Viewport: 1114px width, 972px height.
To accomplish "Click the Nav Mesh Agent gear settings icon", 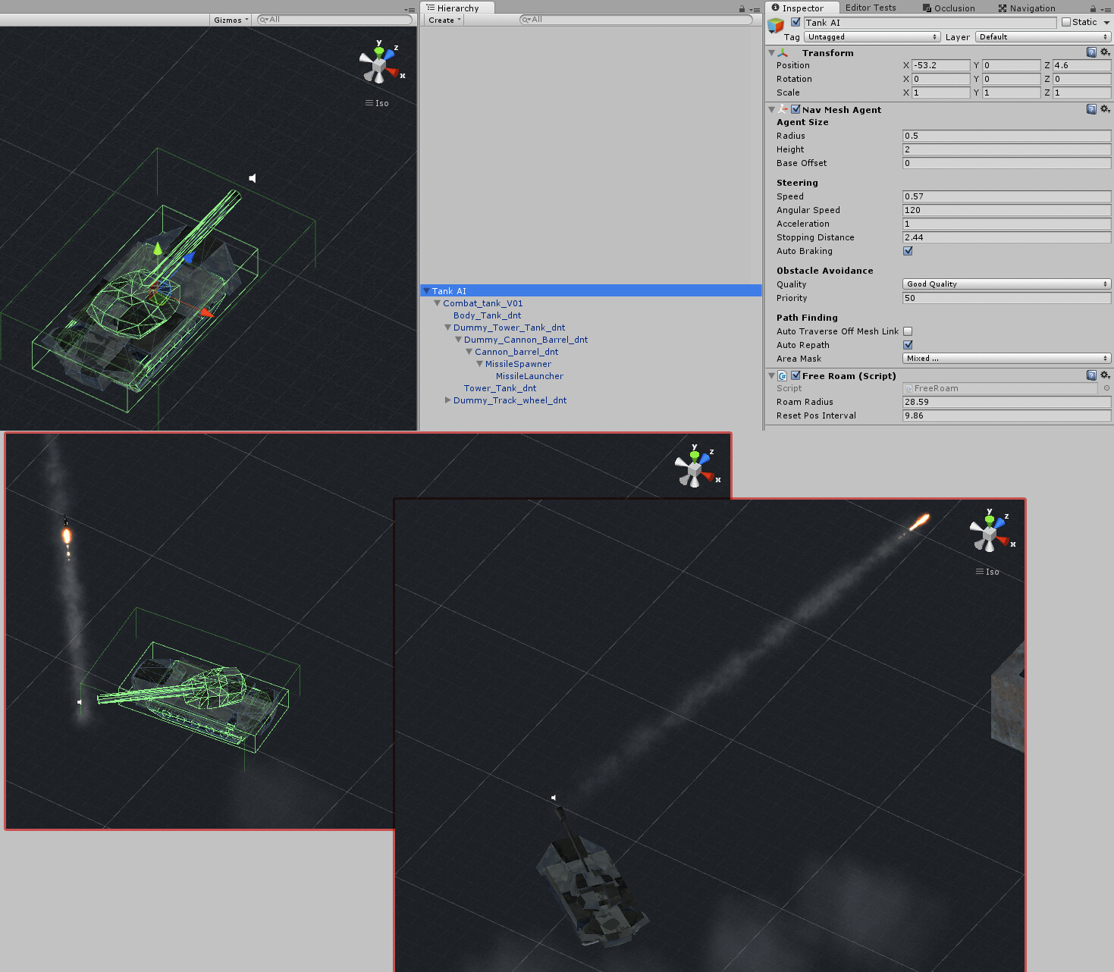I will point(1105,108).
